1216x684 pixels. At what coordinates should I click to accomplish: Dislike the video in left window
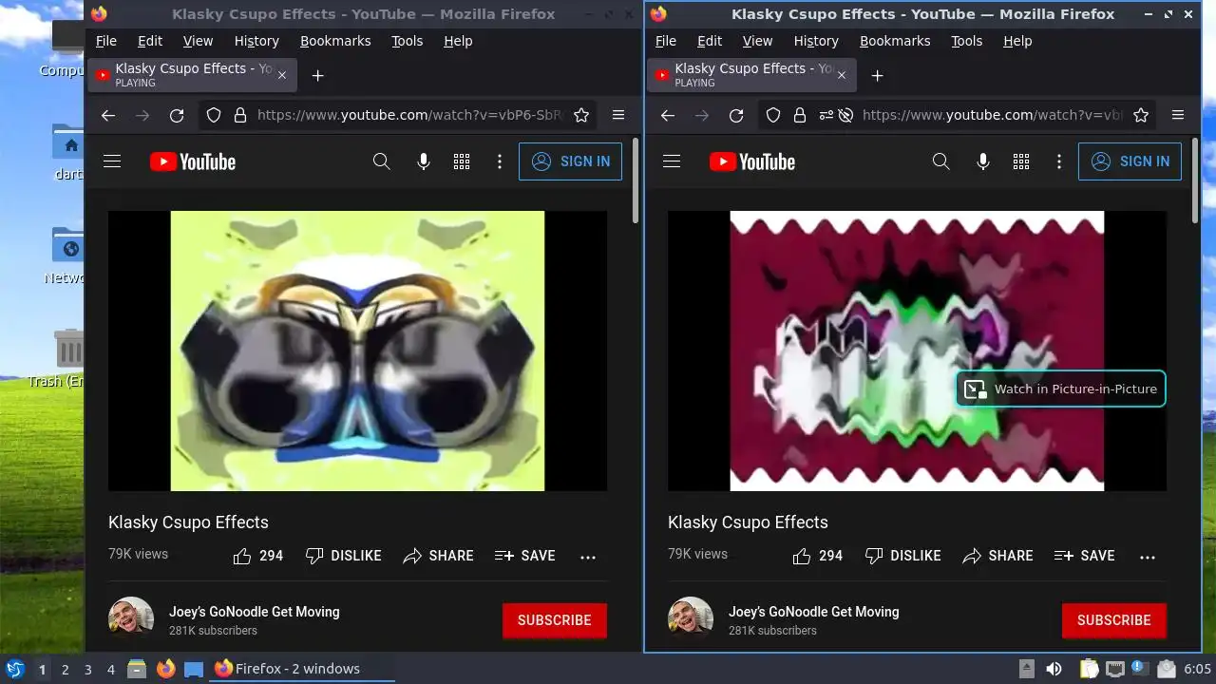tap(343, 556)
